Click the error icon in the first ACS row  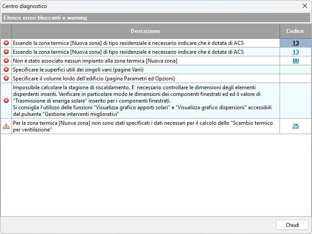(6, 43)
